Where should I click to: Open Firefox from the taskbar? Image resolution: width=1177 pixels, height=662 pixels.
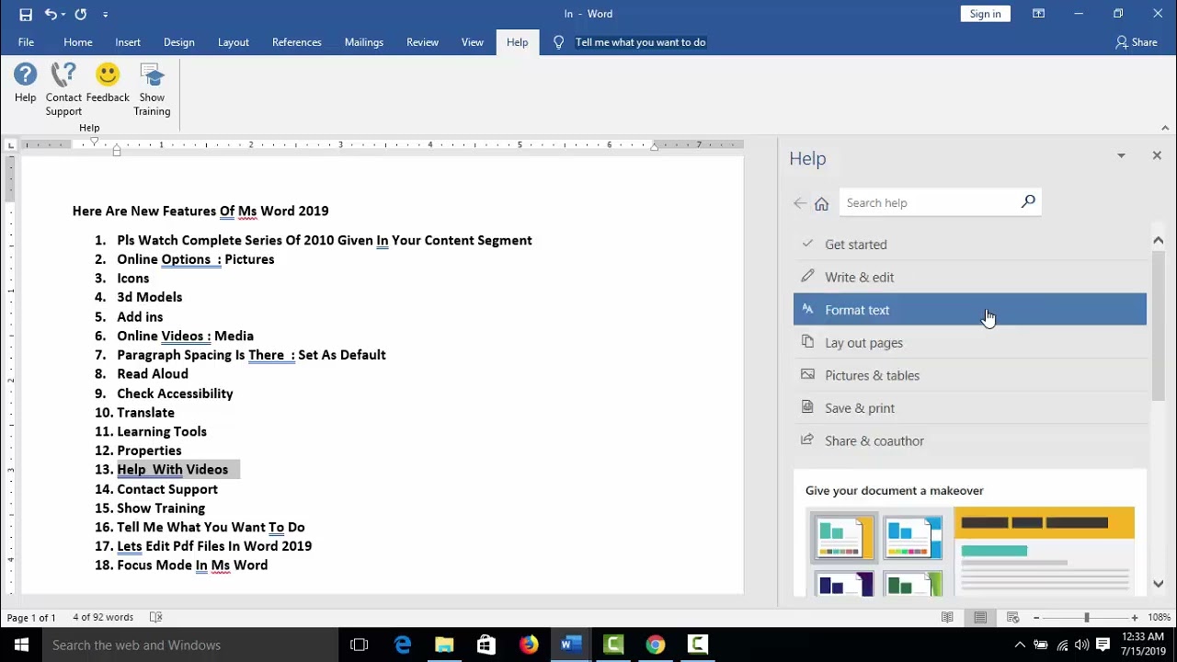(x=529, y=645)
